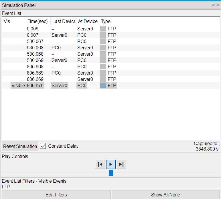221x199 pixels.
Task: Click FTP color swatch at time 806.668
Action: 103,67
